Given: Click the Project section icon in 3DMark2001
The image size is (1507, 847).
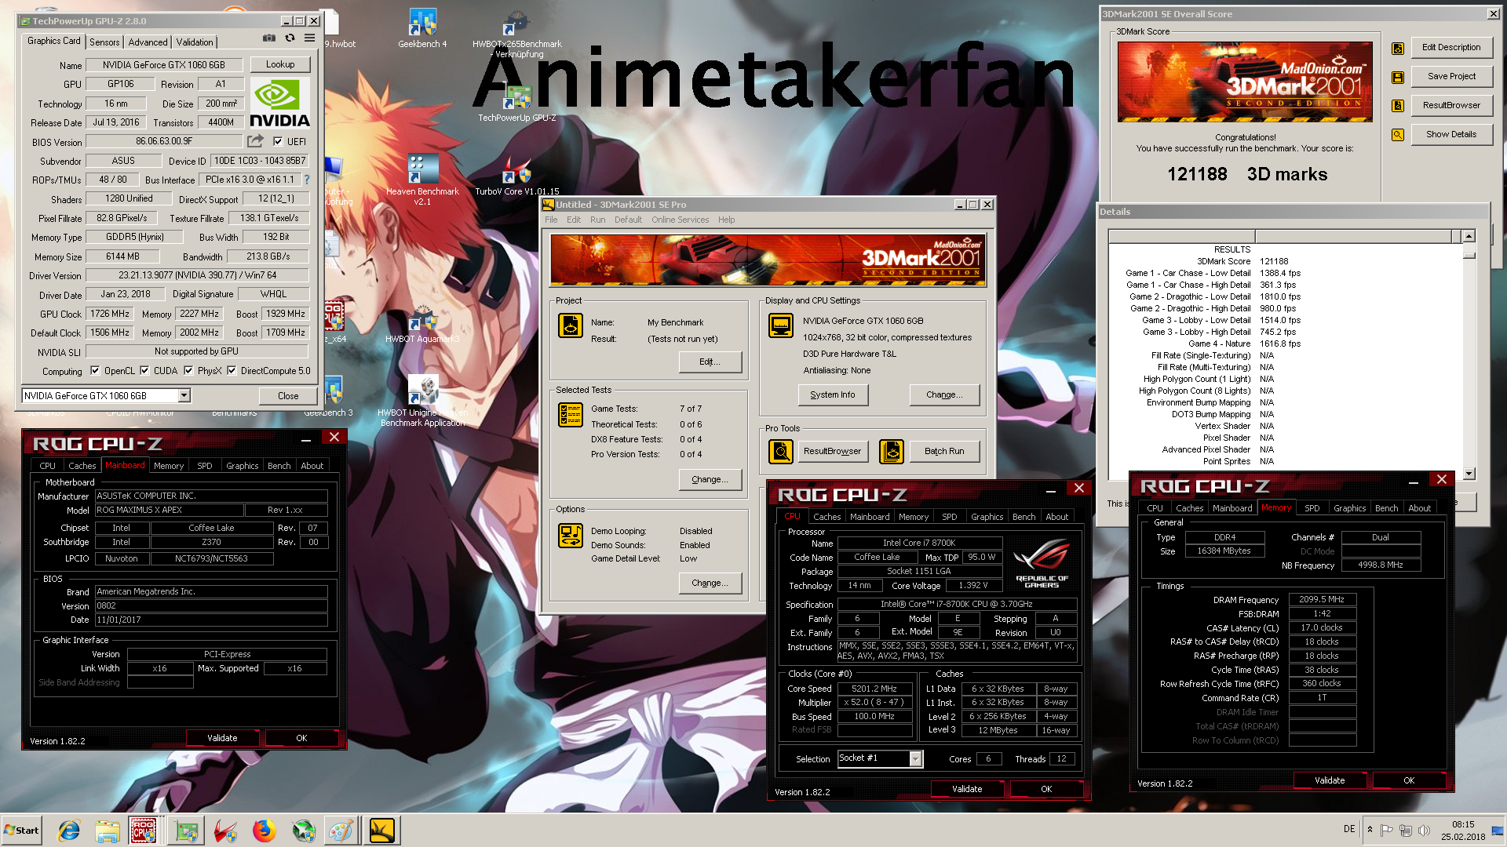Looking at the screenshot, I should pos(571,325).
